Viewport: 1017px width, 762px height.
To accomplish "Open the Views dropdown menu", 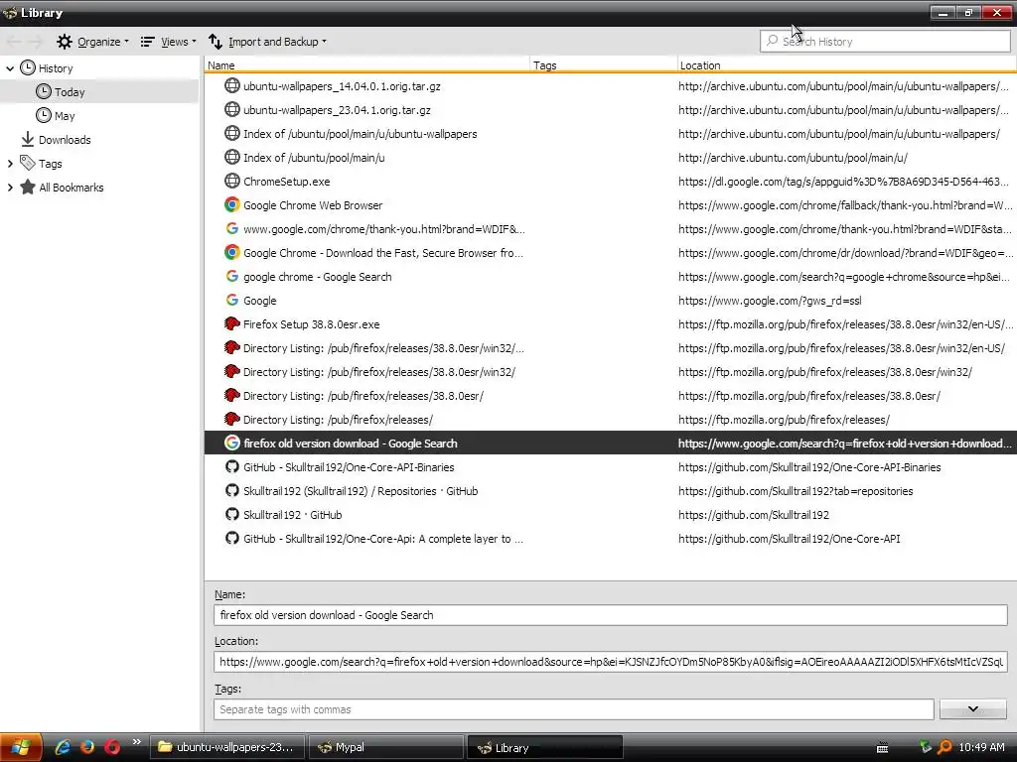I will tap(168, 42).
